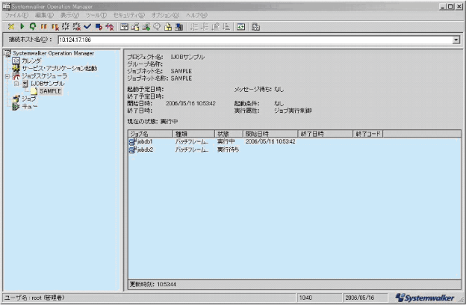Screen dimensions: 466x305
Task: Sort by the 状態 column header
Action: click(229, 134)
